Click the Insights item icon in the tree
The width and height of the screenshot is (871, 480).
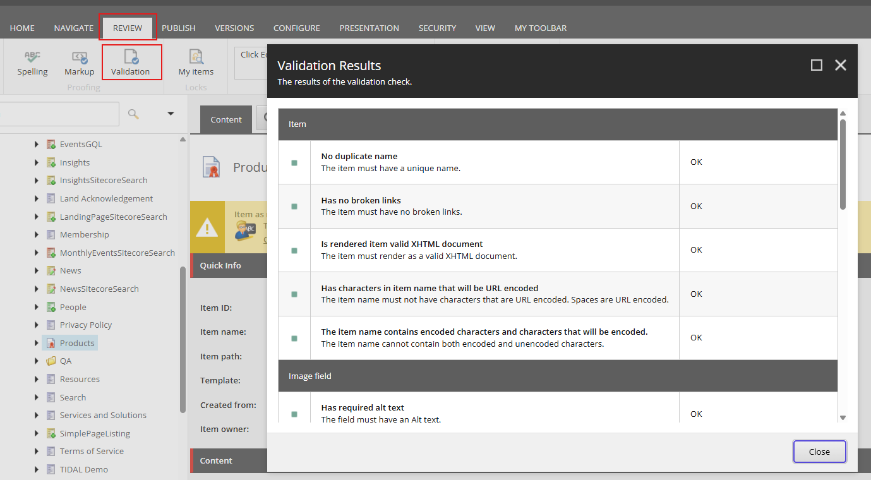pyautogui.click(x=50, y=162)
